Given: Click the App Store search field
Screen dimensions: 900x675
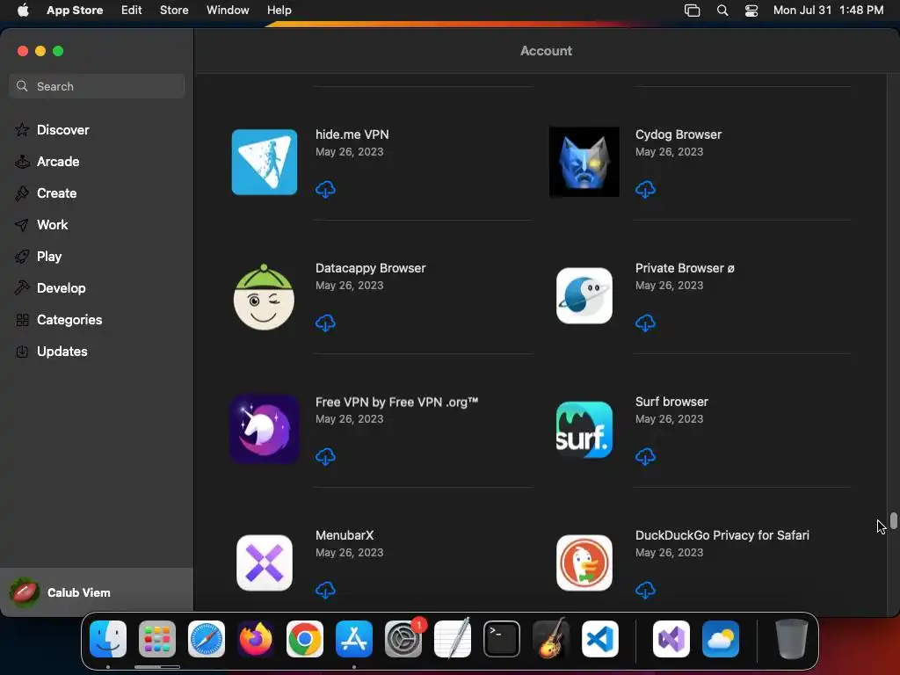Looking at the screenshot, I should pyautogui.click(x=97, y=86).
